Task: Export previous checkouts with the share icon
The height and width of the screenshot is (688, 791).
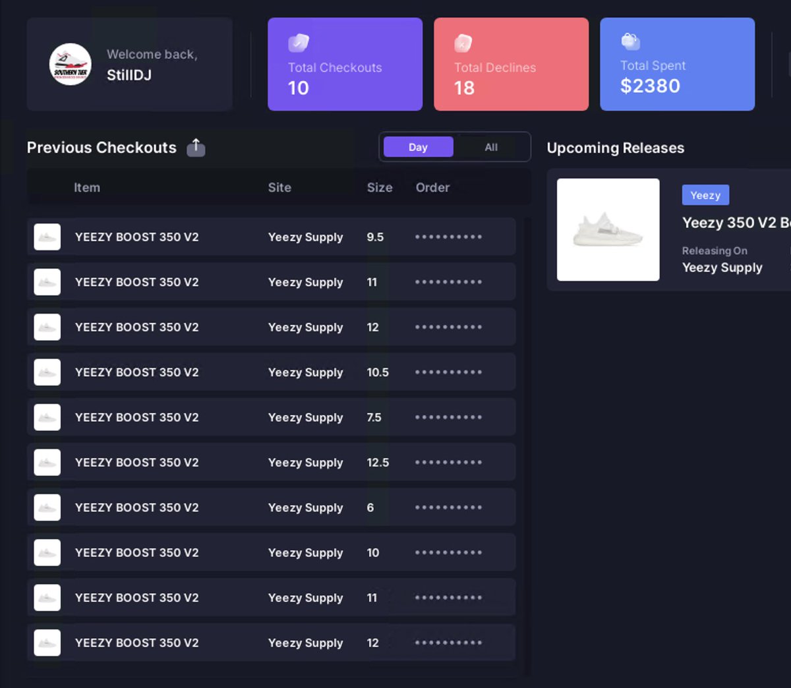Action: tap(196, 148)
